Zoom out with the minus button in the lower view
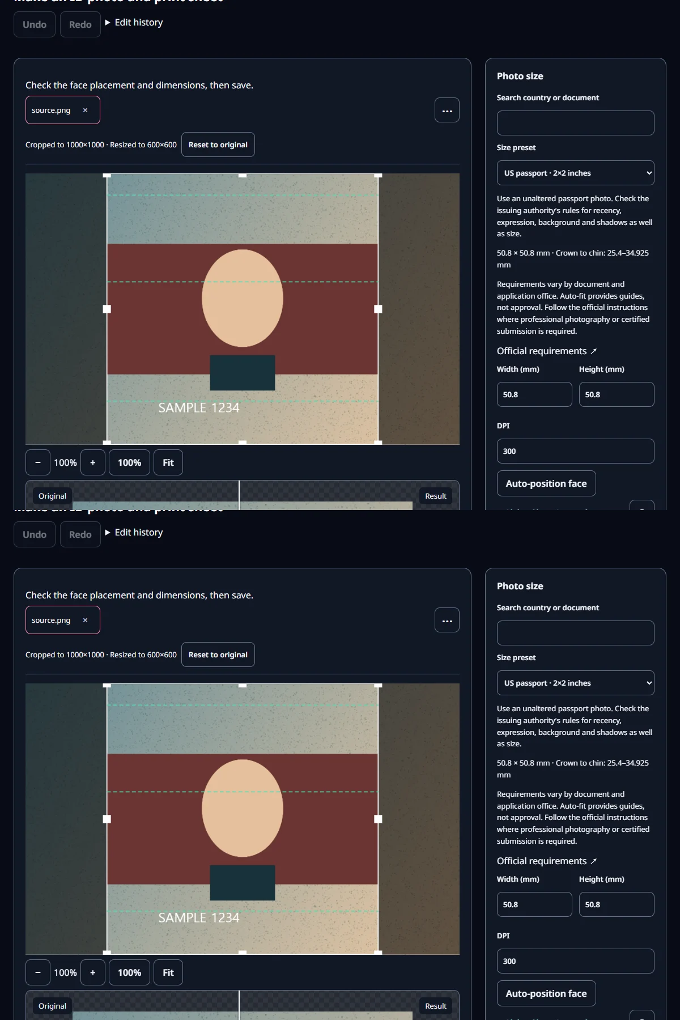 point(38,972)
